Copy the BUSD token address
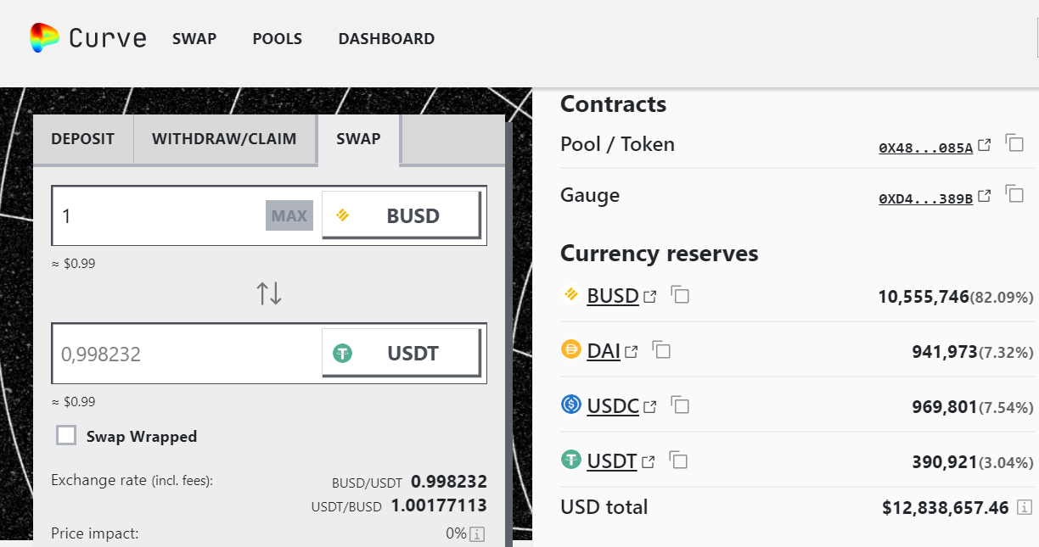 (x=680, y=295)
